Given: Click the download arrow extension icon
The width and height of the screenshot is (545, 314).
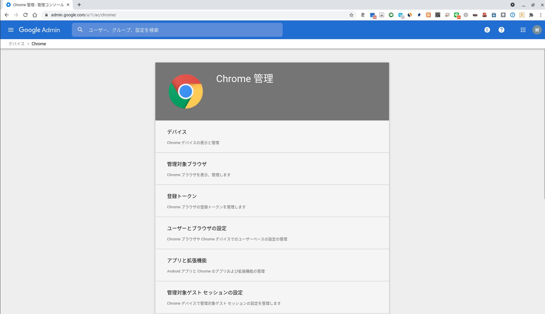Looking at the screenshot, I should click(382, 15).
